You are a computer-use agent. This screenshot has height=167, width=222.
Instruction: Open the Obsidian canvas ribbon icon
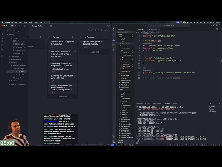(x=2, y=41)
